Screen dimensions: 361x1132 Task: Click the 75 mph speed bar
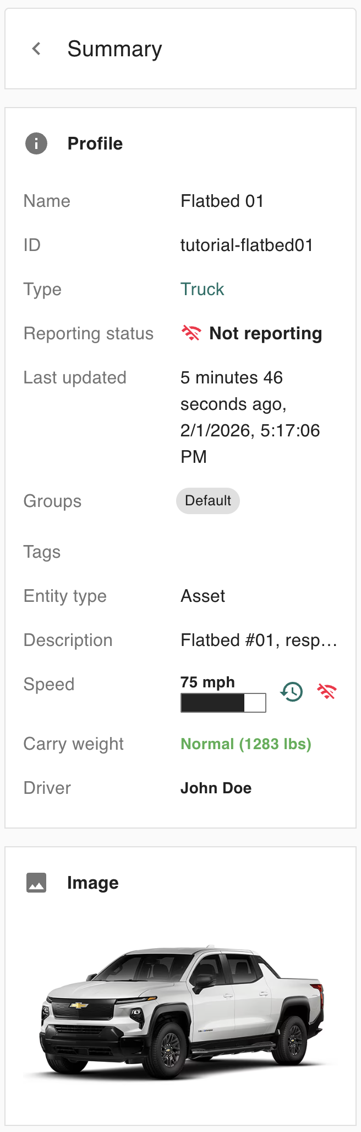(x=223, y=702)
